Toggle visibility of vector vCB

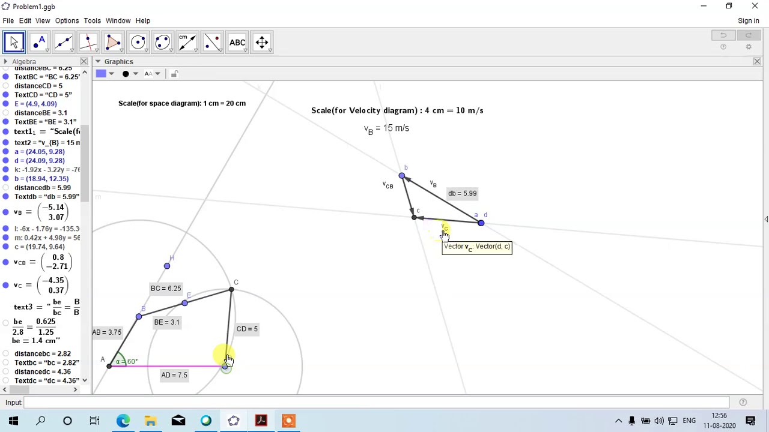click(x=6, y=262)
